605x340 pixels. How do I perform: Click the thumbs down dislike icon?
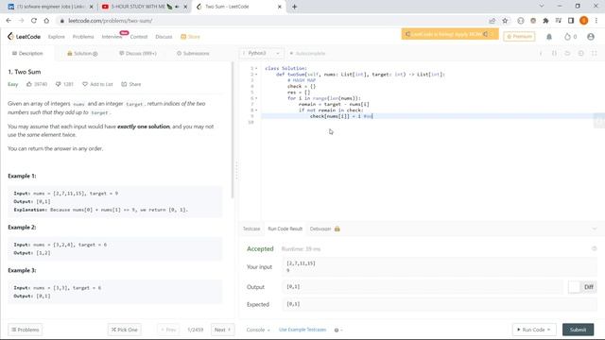pyautogui.click(x=58, y=84)
